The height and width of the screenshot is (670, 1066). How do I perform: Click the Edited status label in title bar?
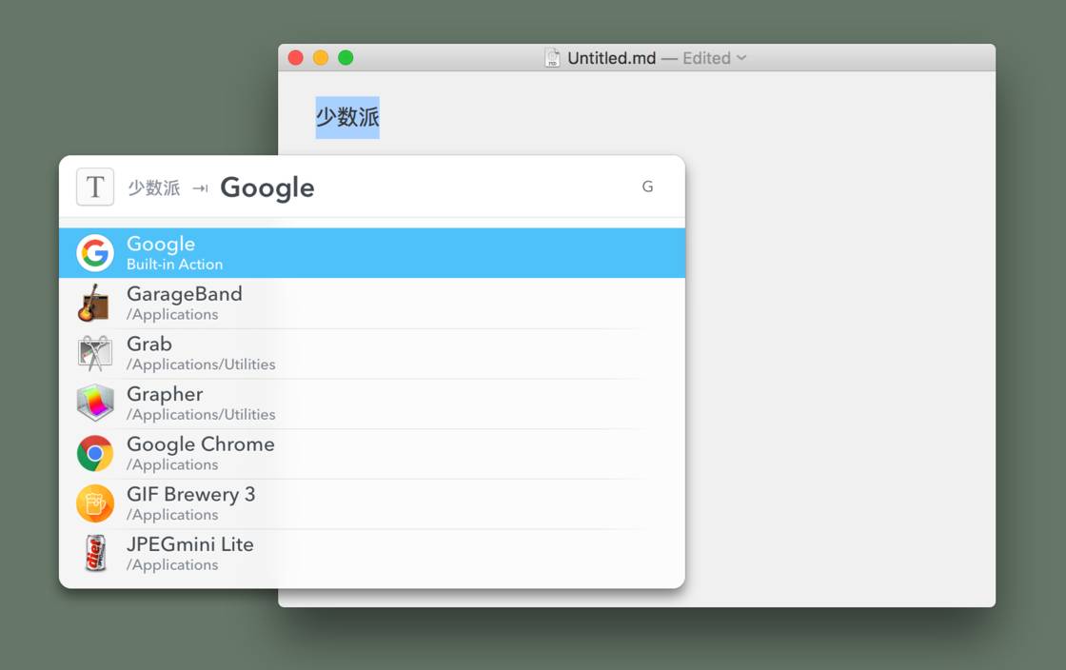point(706,58)
